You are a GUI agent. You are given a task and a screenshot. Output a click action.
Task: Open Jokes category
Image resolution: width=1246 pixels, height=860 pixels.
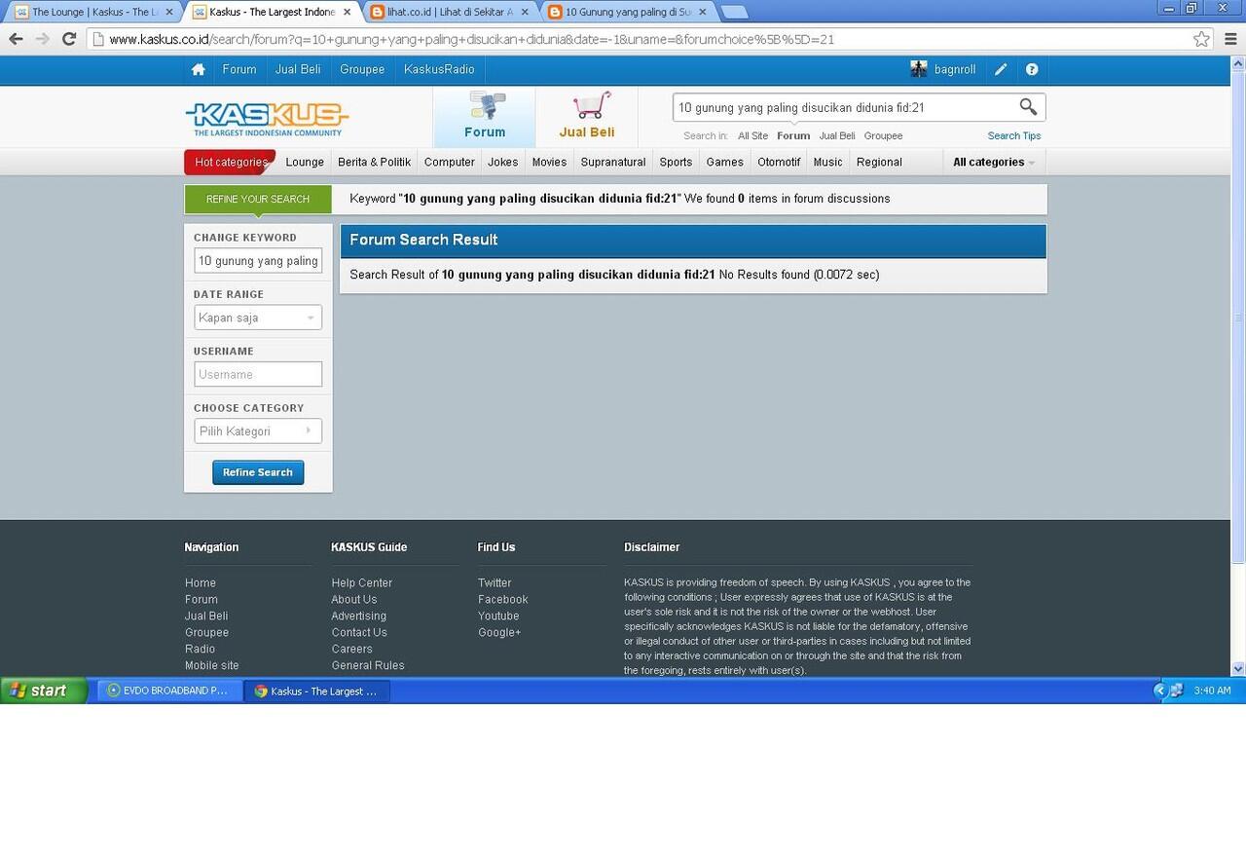(x=503, y=163)
